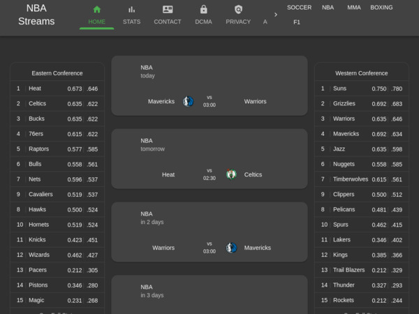Image resolution: width=419 pixels, height=314 pixels.
Task: Select Nets row in Eastern standings
Action: point(57,179)
